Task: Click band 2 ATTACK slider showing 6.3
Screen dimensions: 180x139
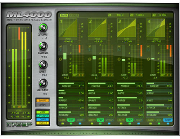Action: click(x=100, y=107)
